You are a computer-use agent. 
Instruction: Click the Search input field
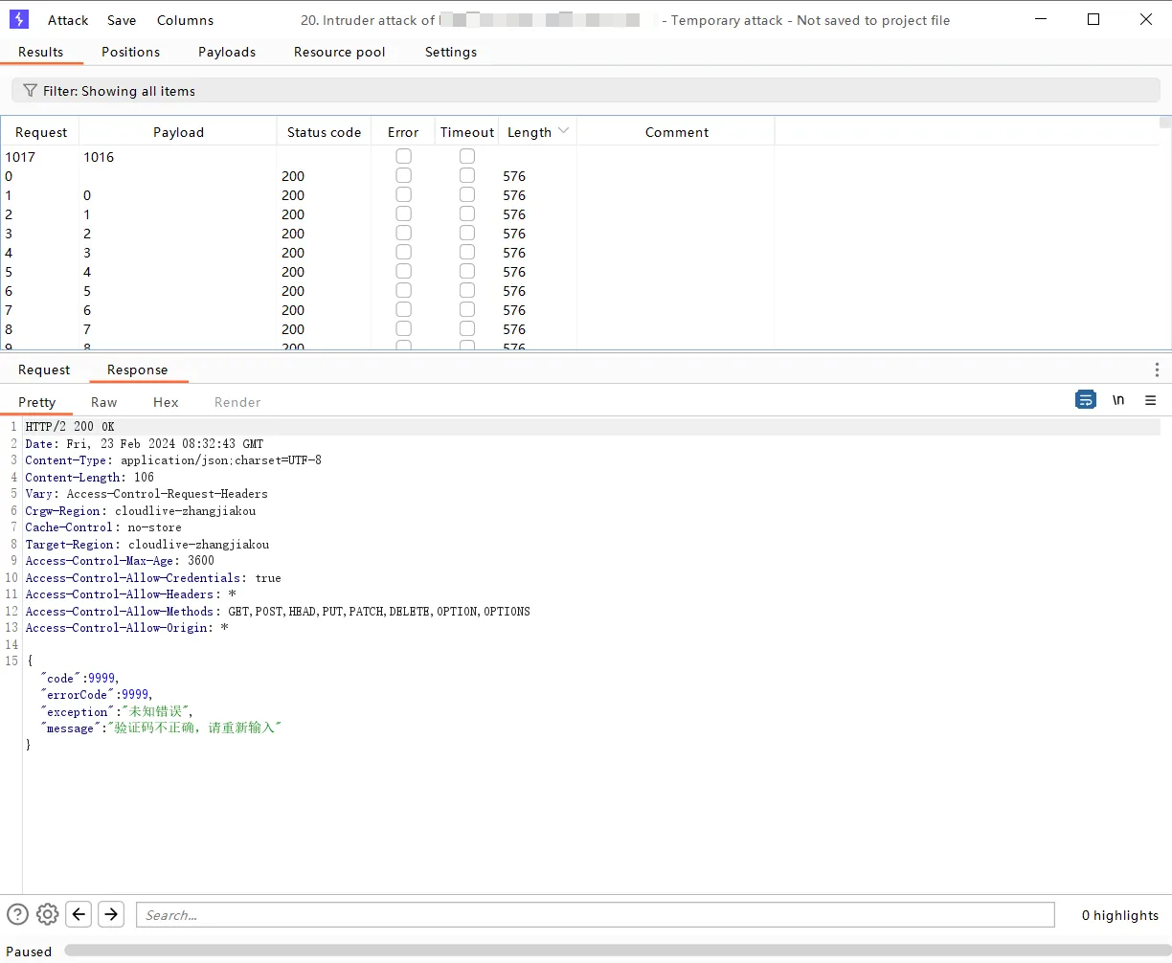tap(595, 915)
